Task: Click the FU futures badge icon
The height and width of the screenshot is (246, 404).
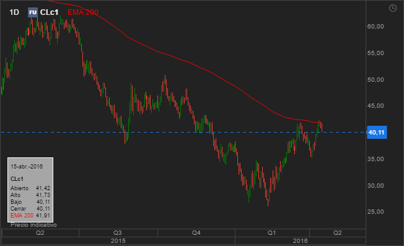Action: [33, 12]
